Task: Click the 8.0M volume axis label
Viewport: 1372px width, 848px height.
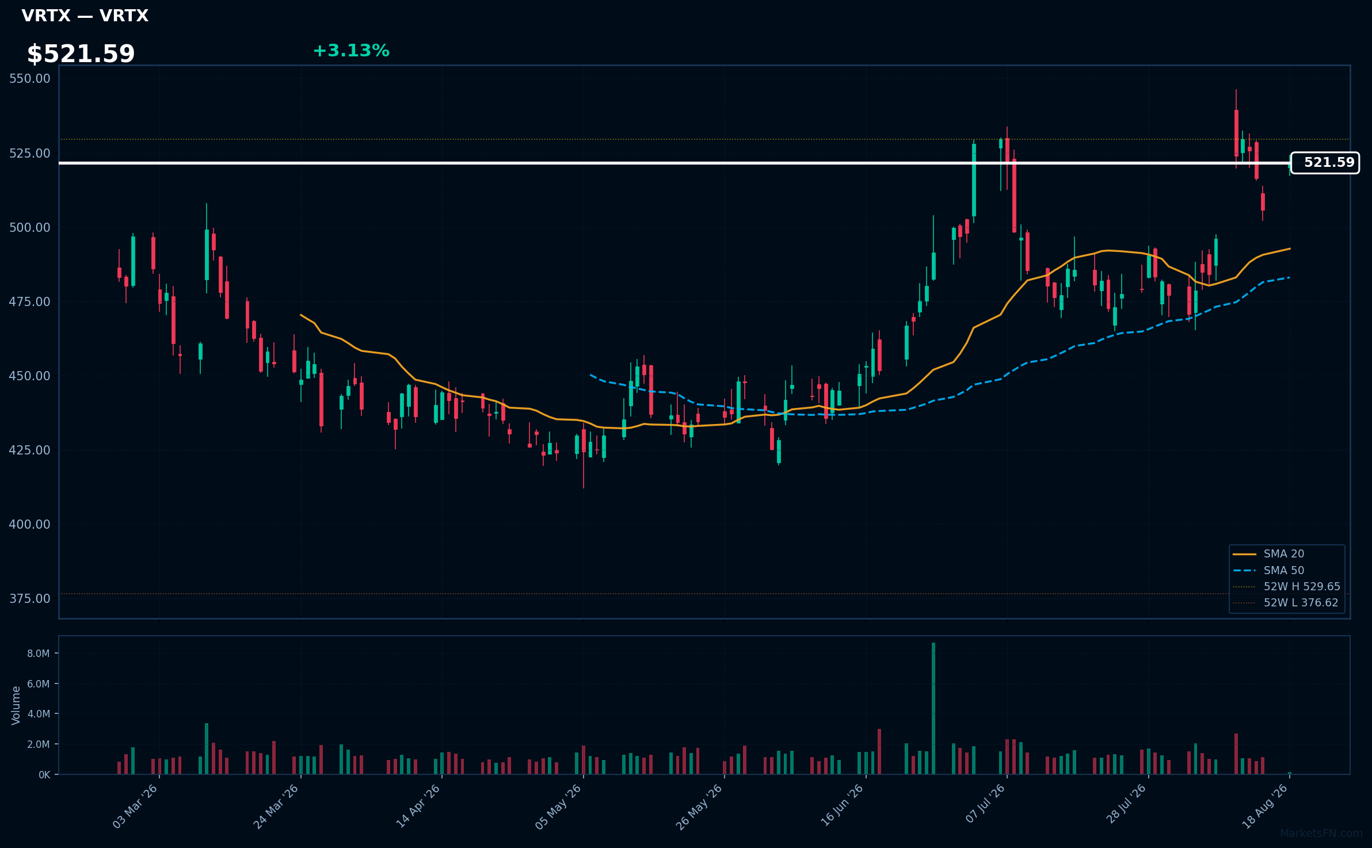Action: click(39, 654)
